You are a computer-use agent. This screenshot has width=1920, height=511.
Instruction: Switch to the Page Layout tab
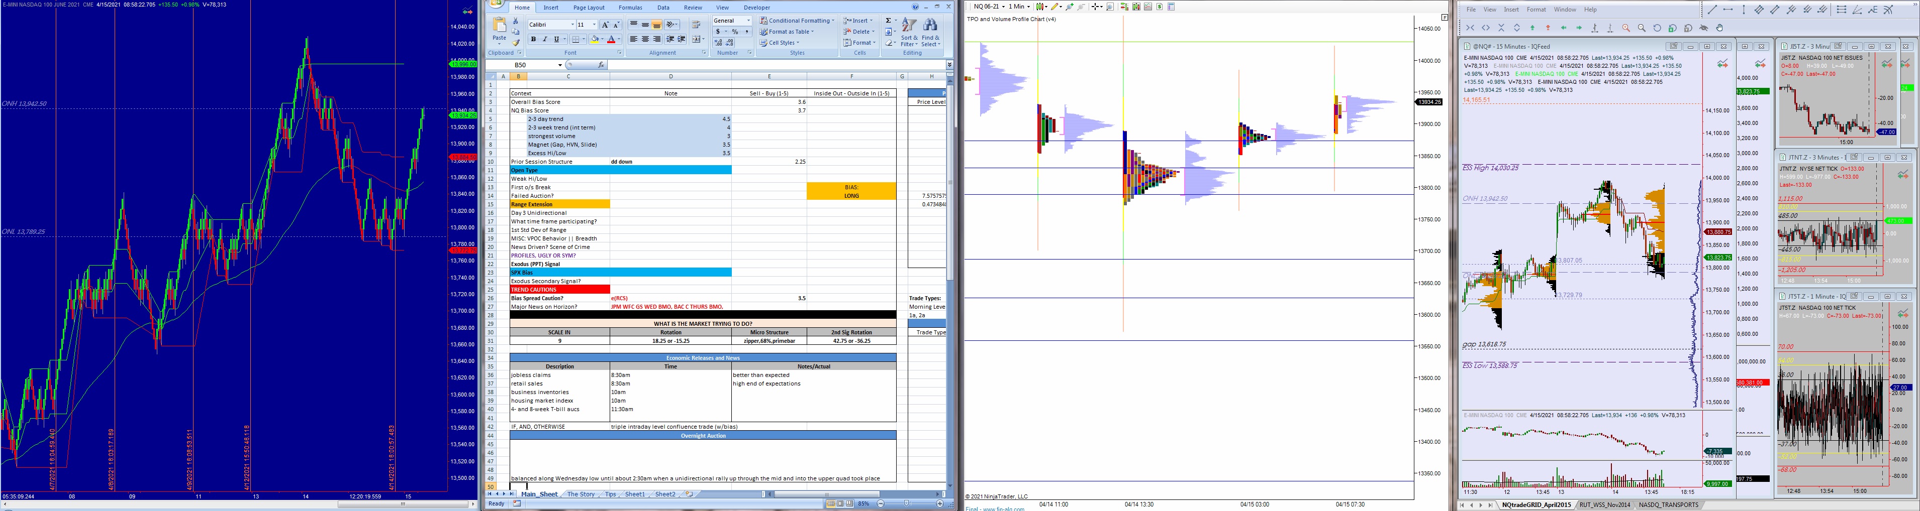point(589,8)
